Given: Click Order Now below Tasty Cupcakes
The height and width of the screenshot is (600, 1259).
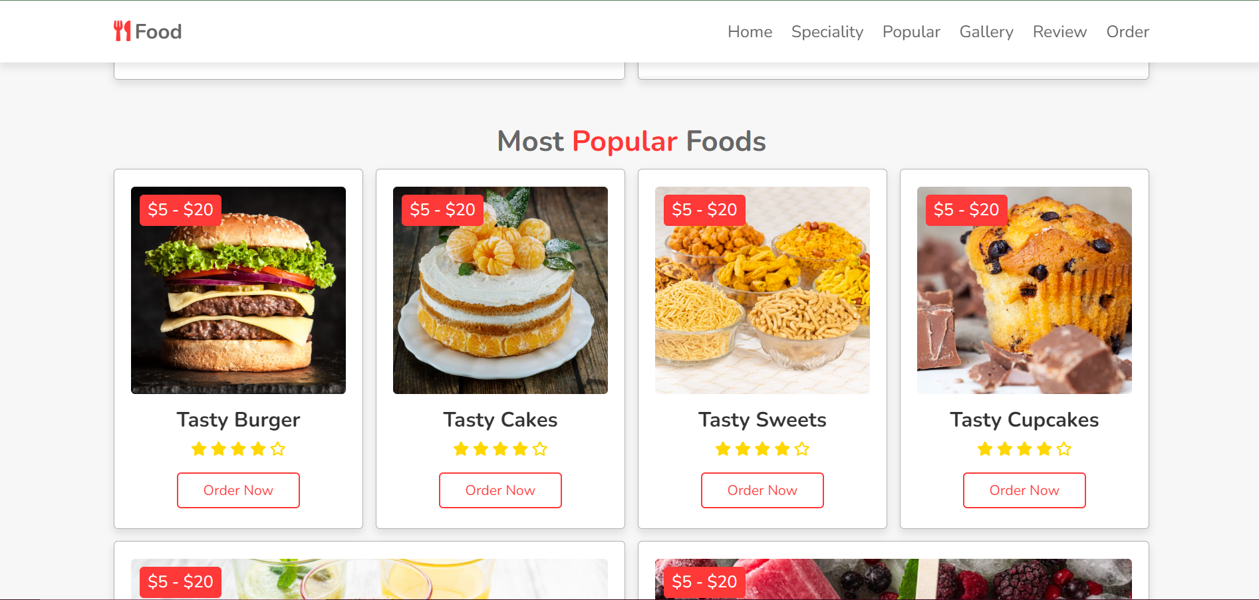Looking at the screenshot, I should pos(1024,490).
